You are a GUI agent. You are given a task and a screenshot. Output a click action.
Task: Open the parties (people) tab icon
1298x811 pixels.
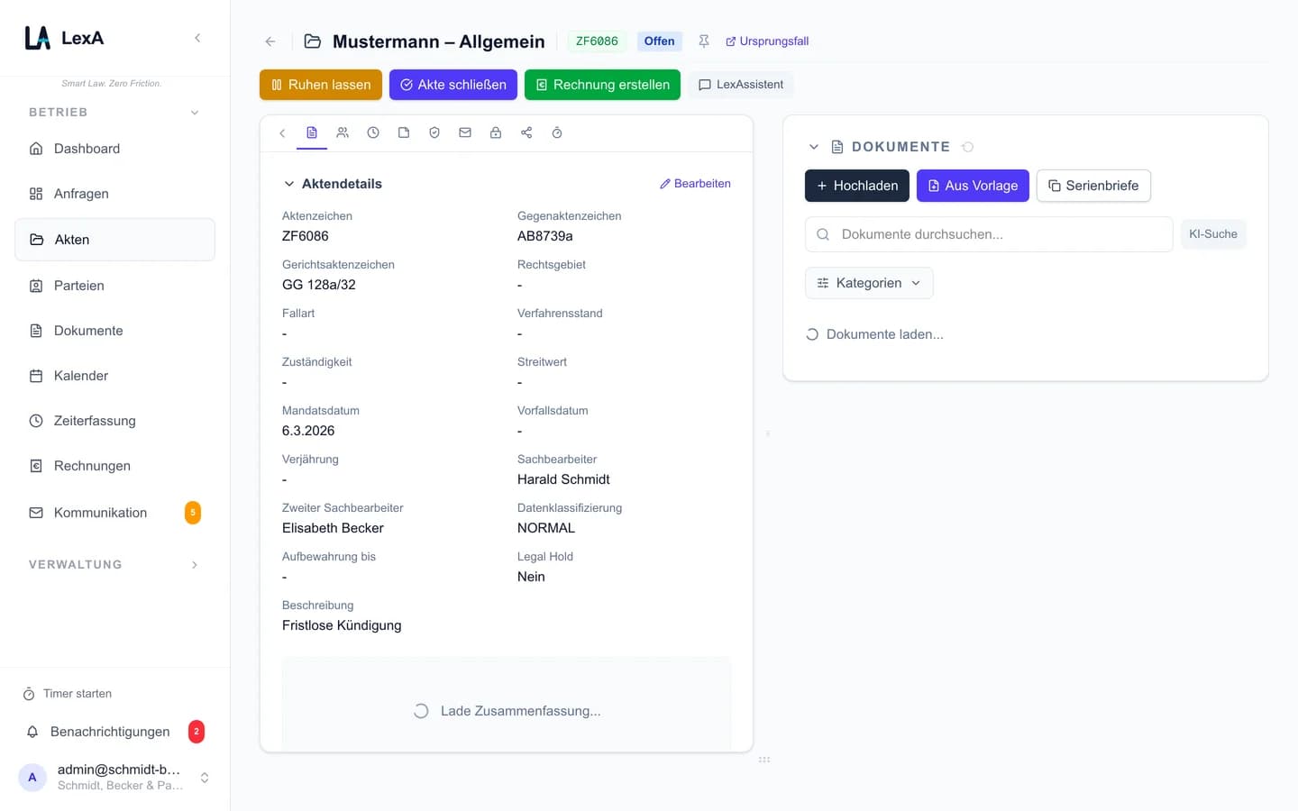pyautogui.click(x=343, y=132)
